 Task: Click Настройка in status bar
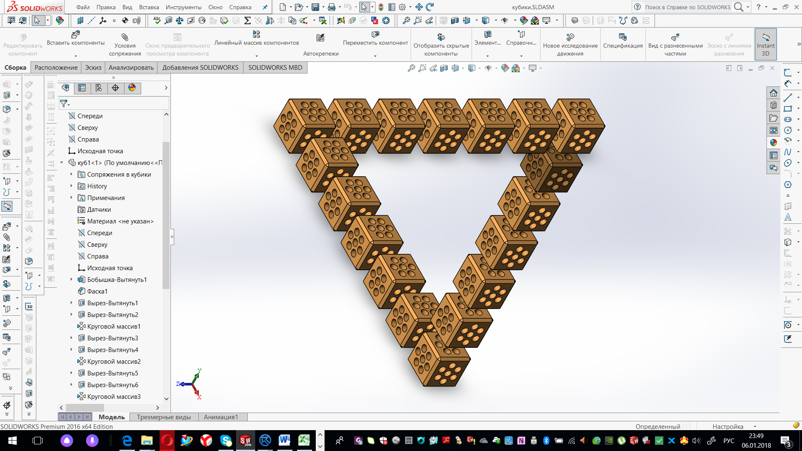point(728,426)
